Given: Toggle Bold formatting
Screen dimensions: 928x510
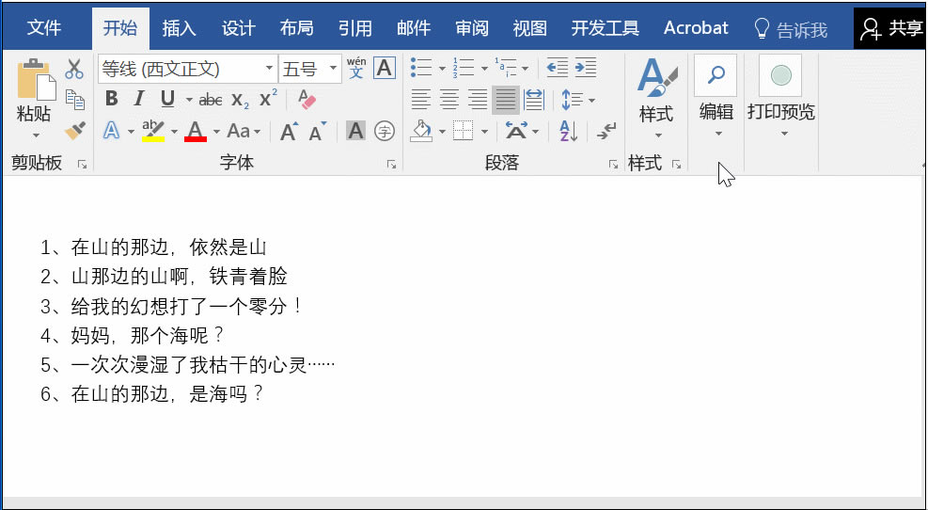Looking at the screenshot, I should (x=111, y=98).
